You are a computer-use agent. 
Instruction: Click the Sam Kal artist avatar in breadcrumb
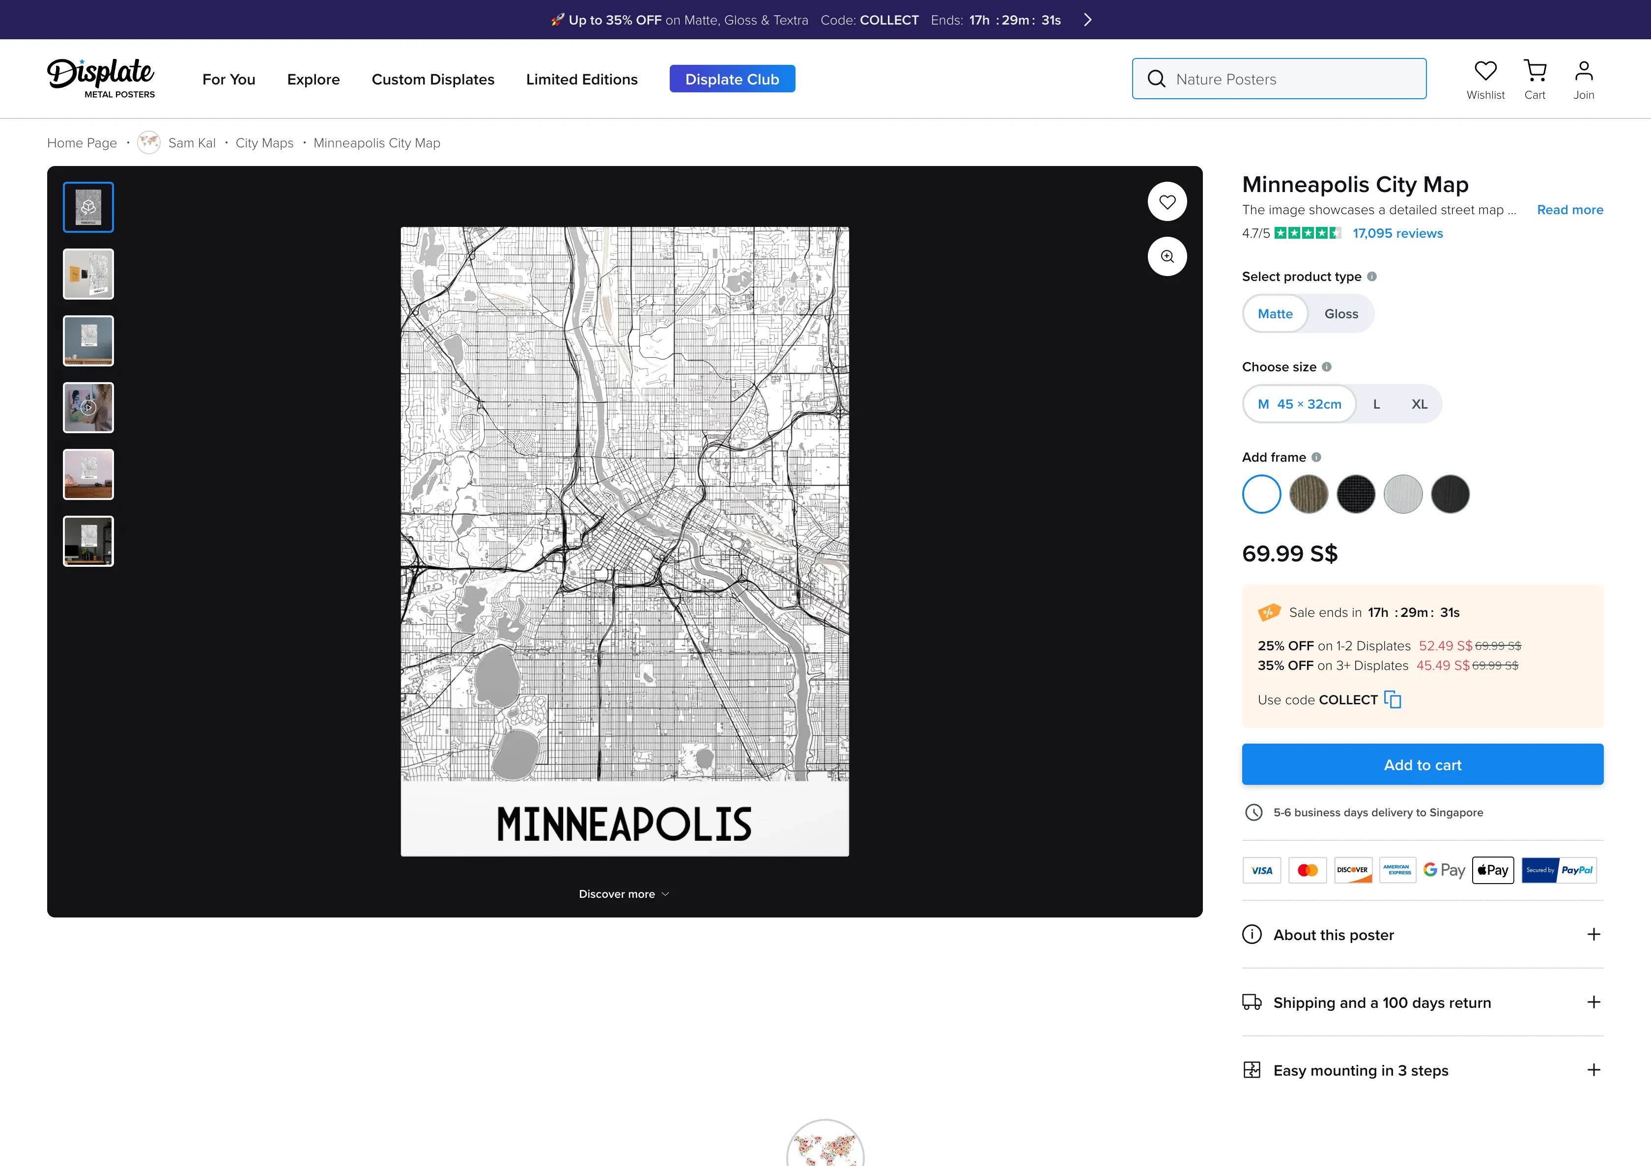click(x=149, y=143)
